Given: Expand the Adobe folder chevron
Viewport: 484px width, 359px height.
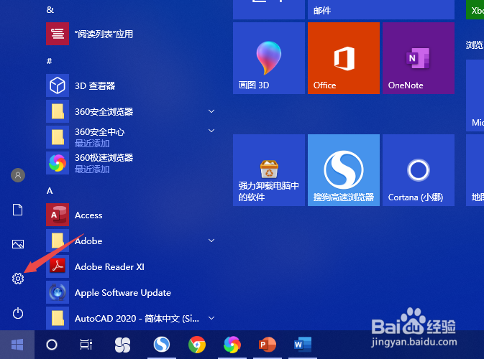Looking at the screenshot, I should click(211, 241).
